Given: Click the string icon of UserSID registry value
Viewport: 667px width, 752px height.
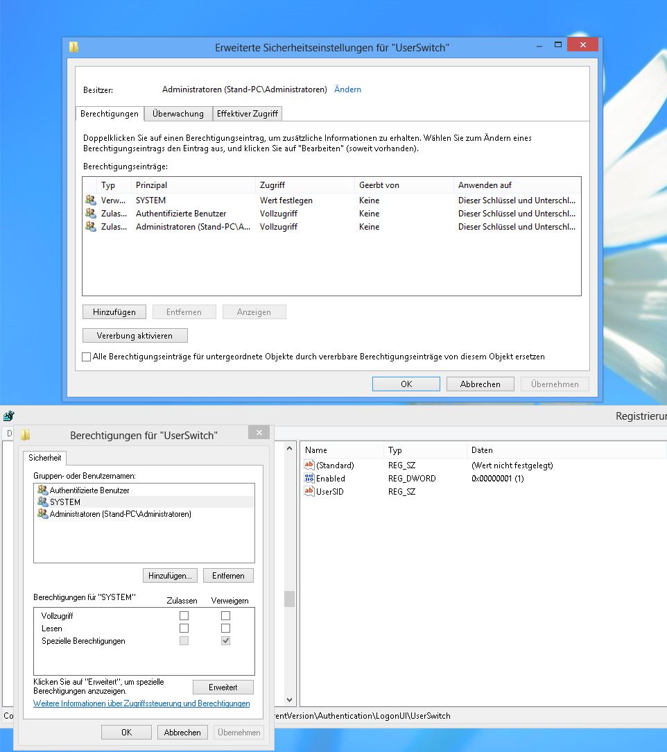Looking at the screenshot, I should pos(309,491).
